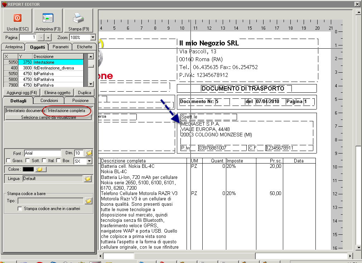Open the Anteprima (F3) print preview

[48, 20]
